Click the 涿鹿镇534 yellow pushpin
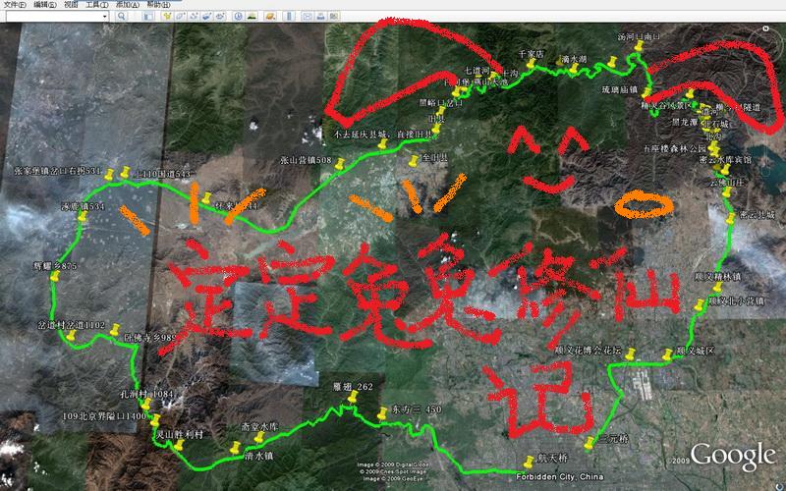 pyautogui.click(x=83, y=216)
